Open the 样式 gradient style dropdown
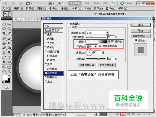Screen dimensions: 156x117 pyautogui.click(x=91, y=46)
